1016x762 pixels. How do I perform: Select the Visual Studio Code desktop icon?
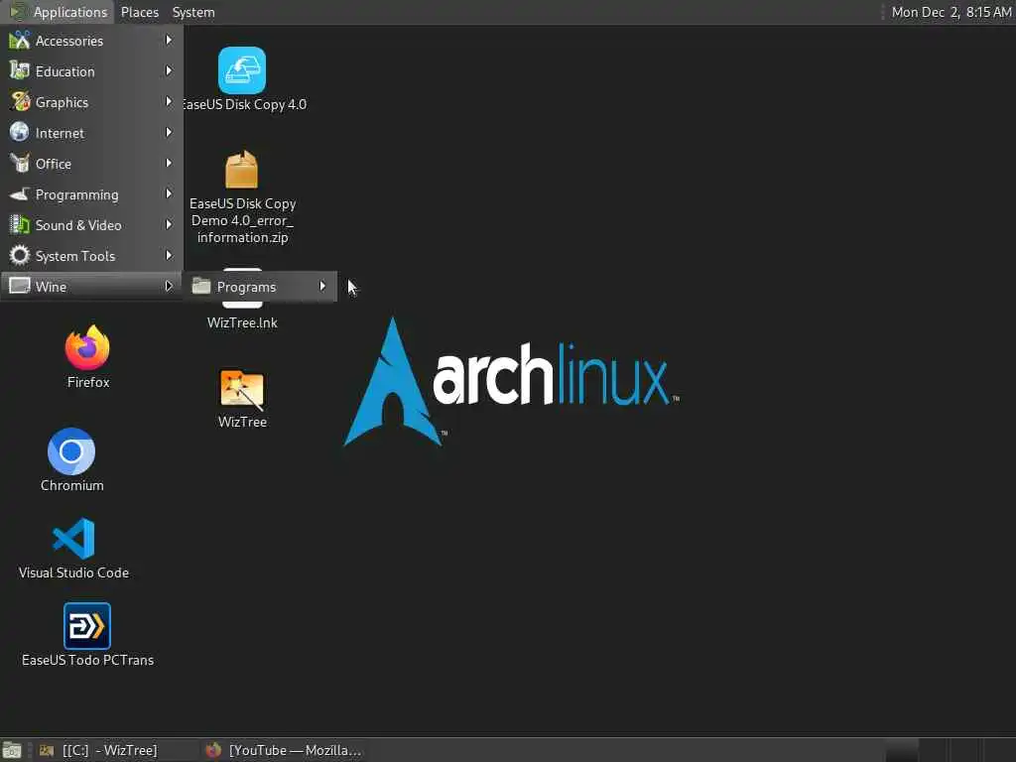(73, 539)
